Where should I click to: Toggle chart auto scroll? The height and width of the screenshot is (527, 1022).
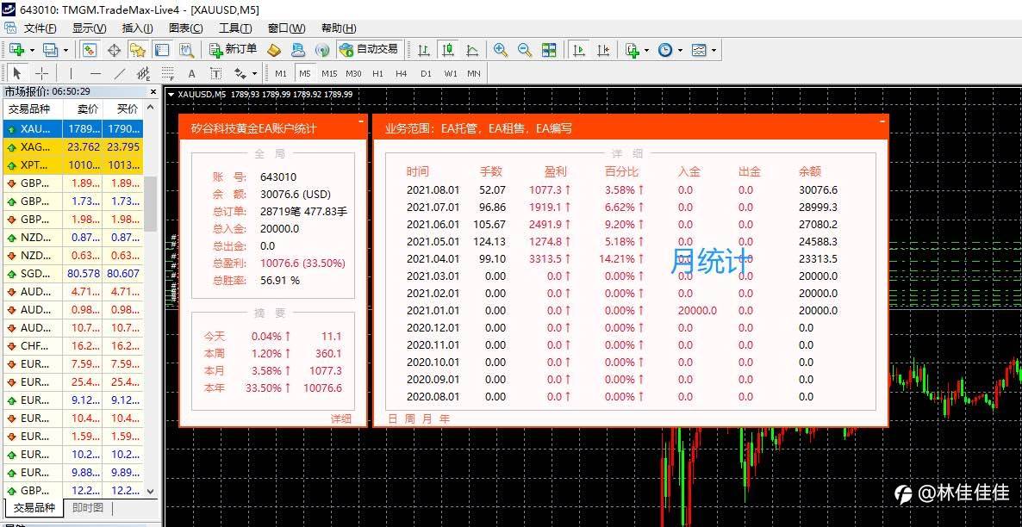[x=578, y=49]
